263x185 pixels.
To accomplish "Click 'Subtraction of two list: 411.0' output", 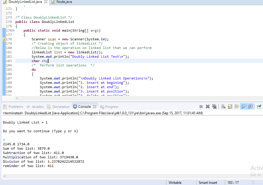I will pyautogui.click(x=33, y=153).
